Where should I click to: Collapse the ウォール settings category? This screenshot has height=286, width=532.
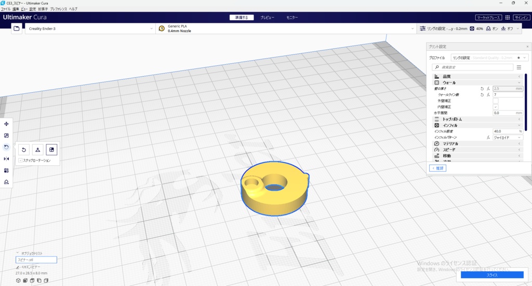coord(478,82)
